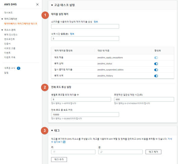Screen dimensions: 178x164
Task: Collapse the 마이그레이션 navigation group
Action: click(2, 19)
